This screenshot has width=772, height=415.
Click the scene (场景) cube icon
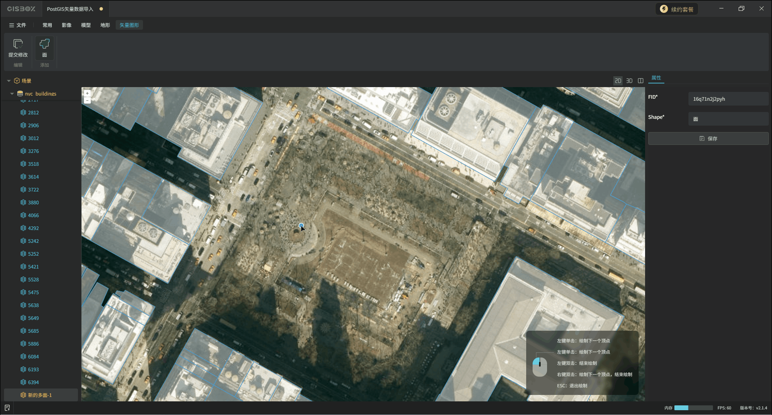tap(17, 81)
